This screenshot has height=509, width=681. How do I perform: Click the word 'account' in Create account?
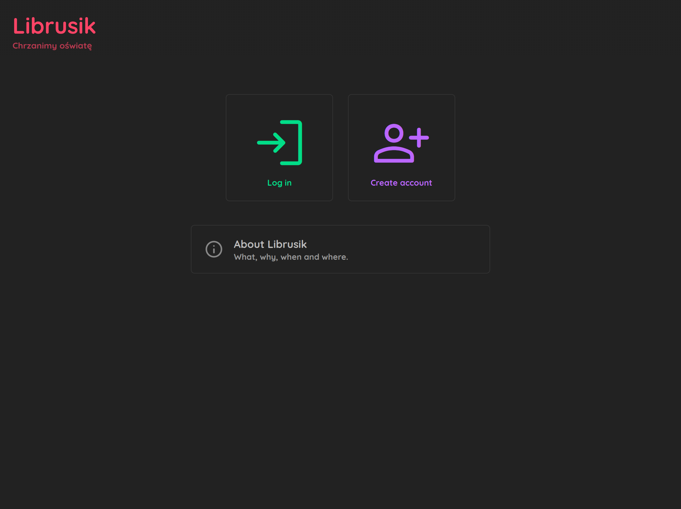416,183
